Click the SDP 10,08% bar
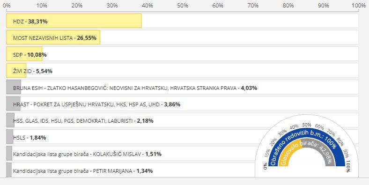The height and width of the screenshot is (185, 369). coord(24,54)
